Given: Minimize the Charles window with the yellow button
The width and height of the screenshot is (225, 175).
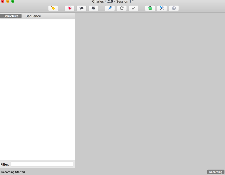Looking at the screenshot, I should 8,1.
